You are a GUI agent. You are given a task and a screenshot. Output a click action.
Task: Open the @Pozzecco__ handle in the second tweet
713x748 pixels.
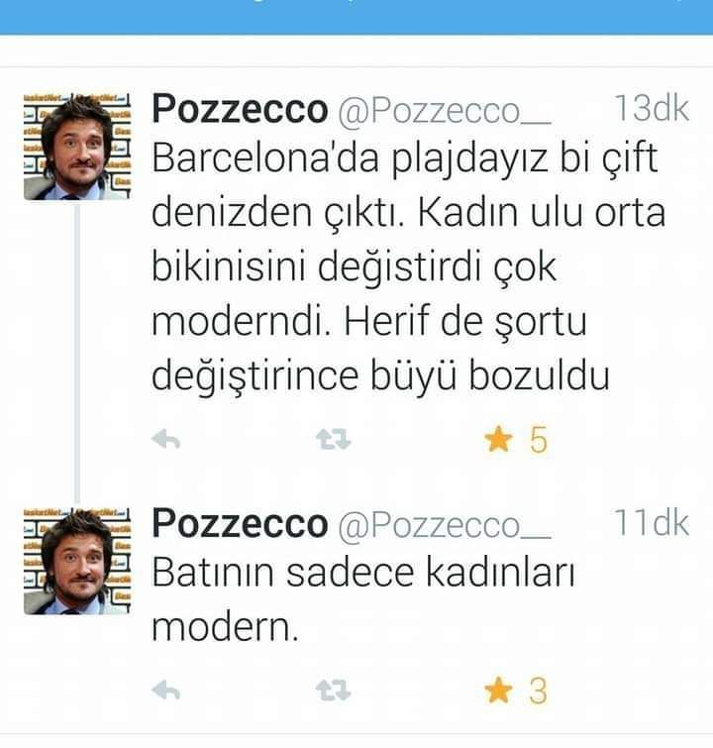coord(445,526)
